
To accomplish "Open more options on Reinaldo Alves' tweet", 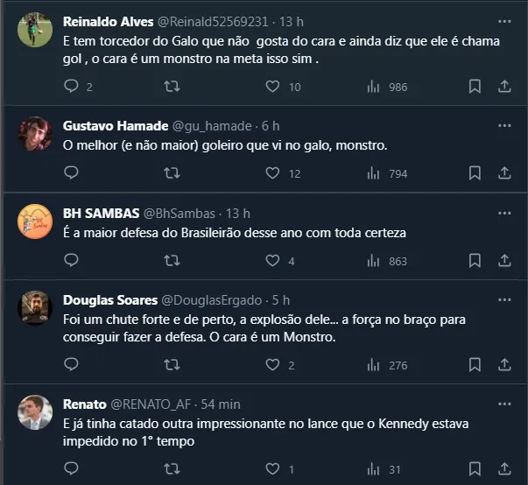I will tap(504, 21).
